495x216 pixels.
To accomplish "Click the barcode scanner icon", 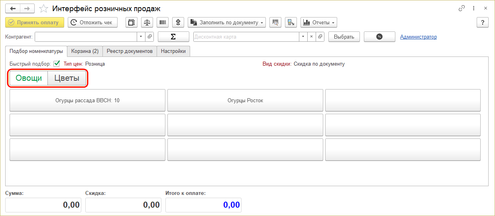I will coord(275,22).
